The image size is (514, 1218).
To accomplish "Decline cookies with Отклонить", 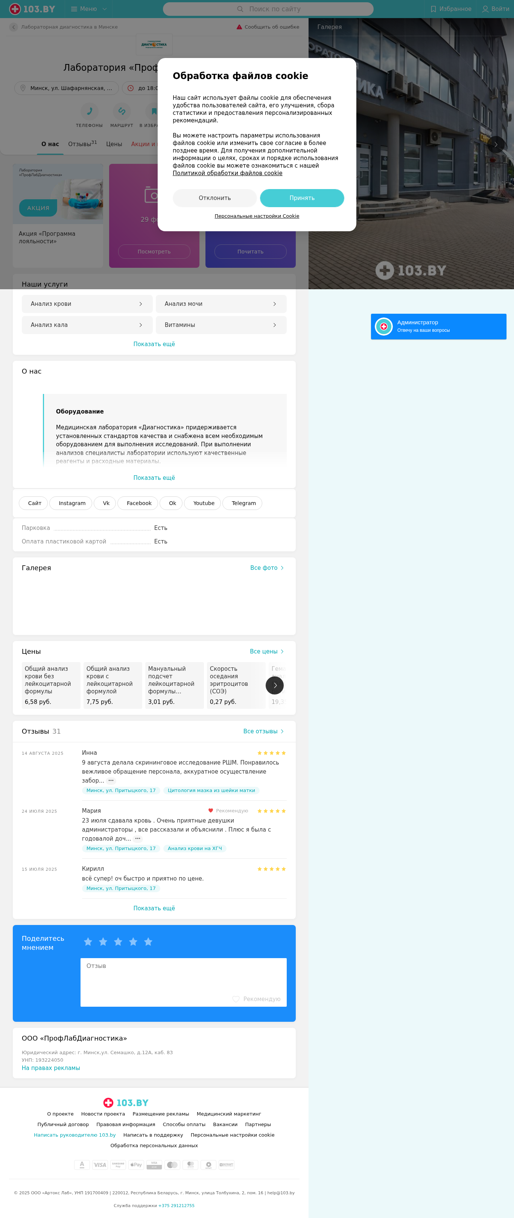I will (214, 198).
